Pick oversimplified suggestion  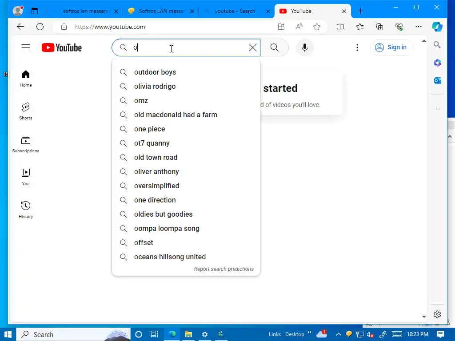pyautogui.click(x=186, y=186)
